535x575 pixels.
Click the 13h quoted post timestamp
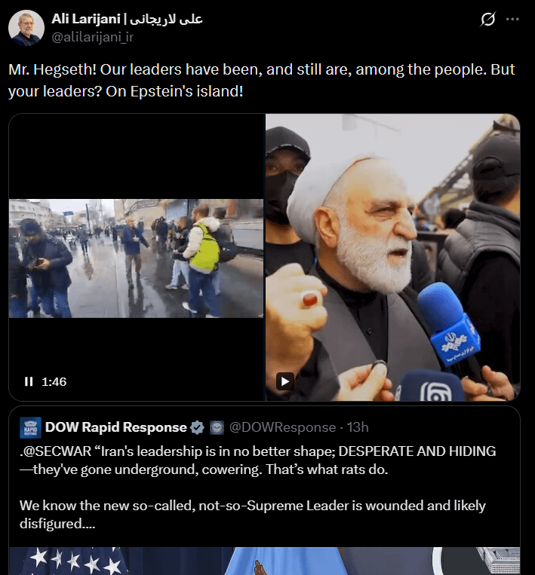pos(358,427)
